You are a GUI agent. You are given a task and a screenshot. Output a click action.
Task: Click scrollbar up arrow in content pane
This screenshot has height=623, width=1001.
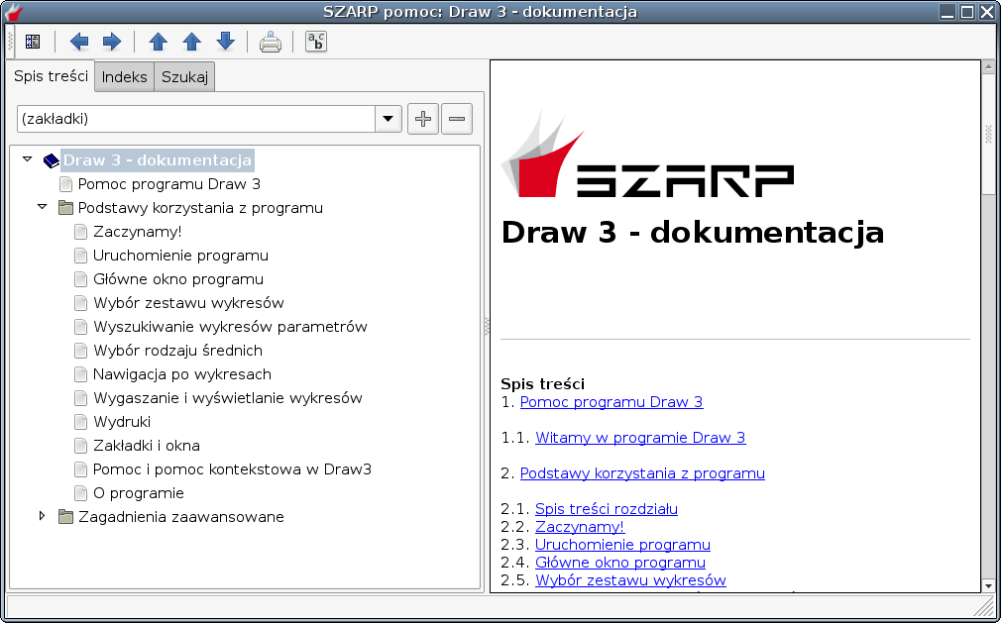click(x=989, y=67)
